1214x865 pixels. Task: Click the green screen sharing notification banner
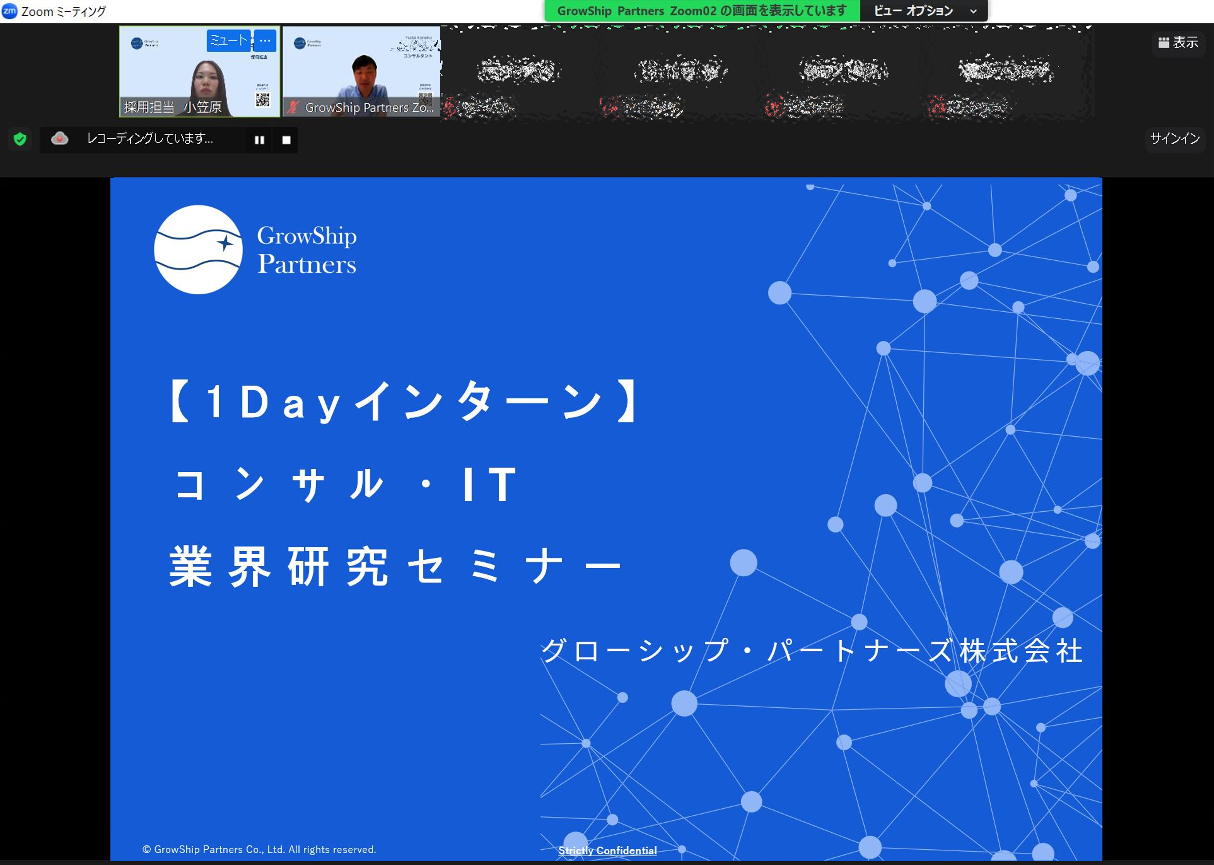tap(702, 10)
